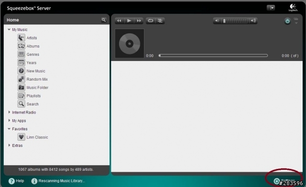The height and width of the screenshot is (187, 306).
Task: Toggle the shuffle mode button
Action: pos(160,21)
